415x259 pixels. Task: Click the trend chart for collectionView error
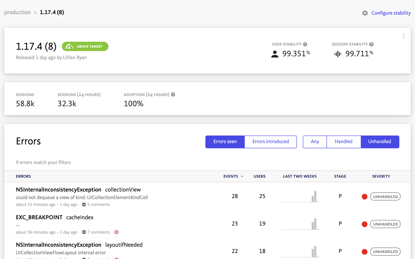[x=300, y=196]
